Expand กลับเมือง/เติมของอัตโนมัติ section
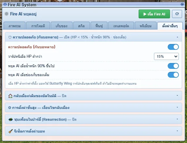187x143 pixels. pyautogui.click(x=93, y=96)
